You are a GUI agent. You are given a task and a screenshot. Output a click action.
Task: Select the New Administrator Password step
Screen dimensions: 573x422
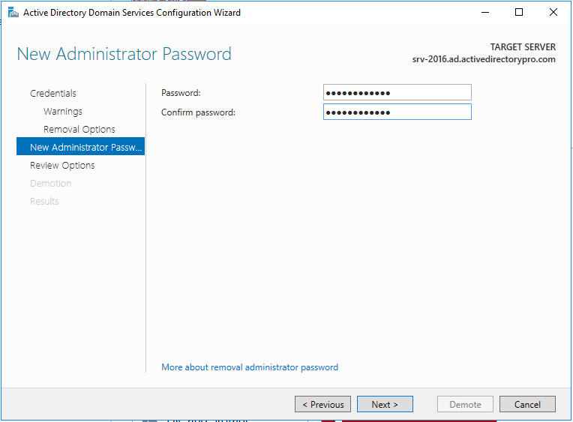[80, 146]
